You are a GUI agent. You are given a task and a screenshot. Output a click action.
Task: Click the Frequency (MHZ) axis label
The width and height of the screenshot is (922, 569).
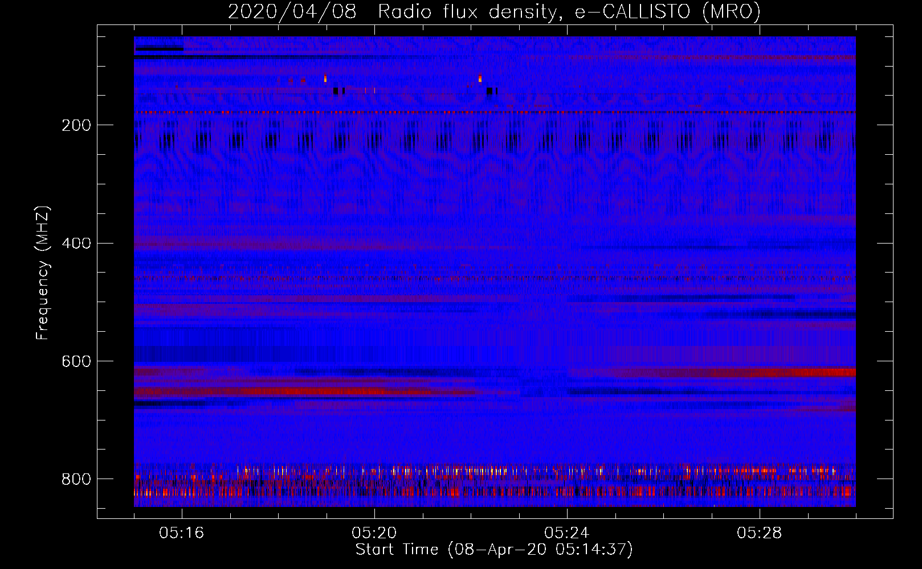click(43, 273)
